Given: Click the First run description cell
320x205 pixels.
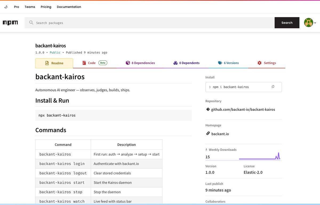Looking at the screenshot, I should (x=126, y=154).
